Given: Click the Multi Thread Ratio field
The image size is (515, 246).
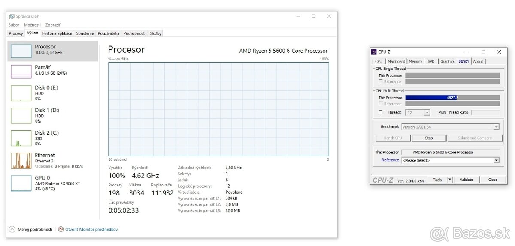Looking at the screenshot, I should click(x=485, y=112).
